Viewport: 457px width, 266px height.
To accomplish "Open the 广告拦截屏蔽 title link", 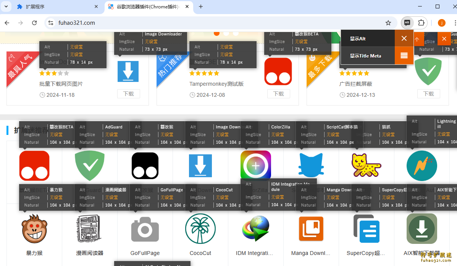I will pyautogui.click(x=356, y=84).
